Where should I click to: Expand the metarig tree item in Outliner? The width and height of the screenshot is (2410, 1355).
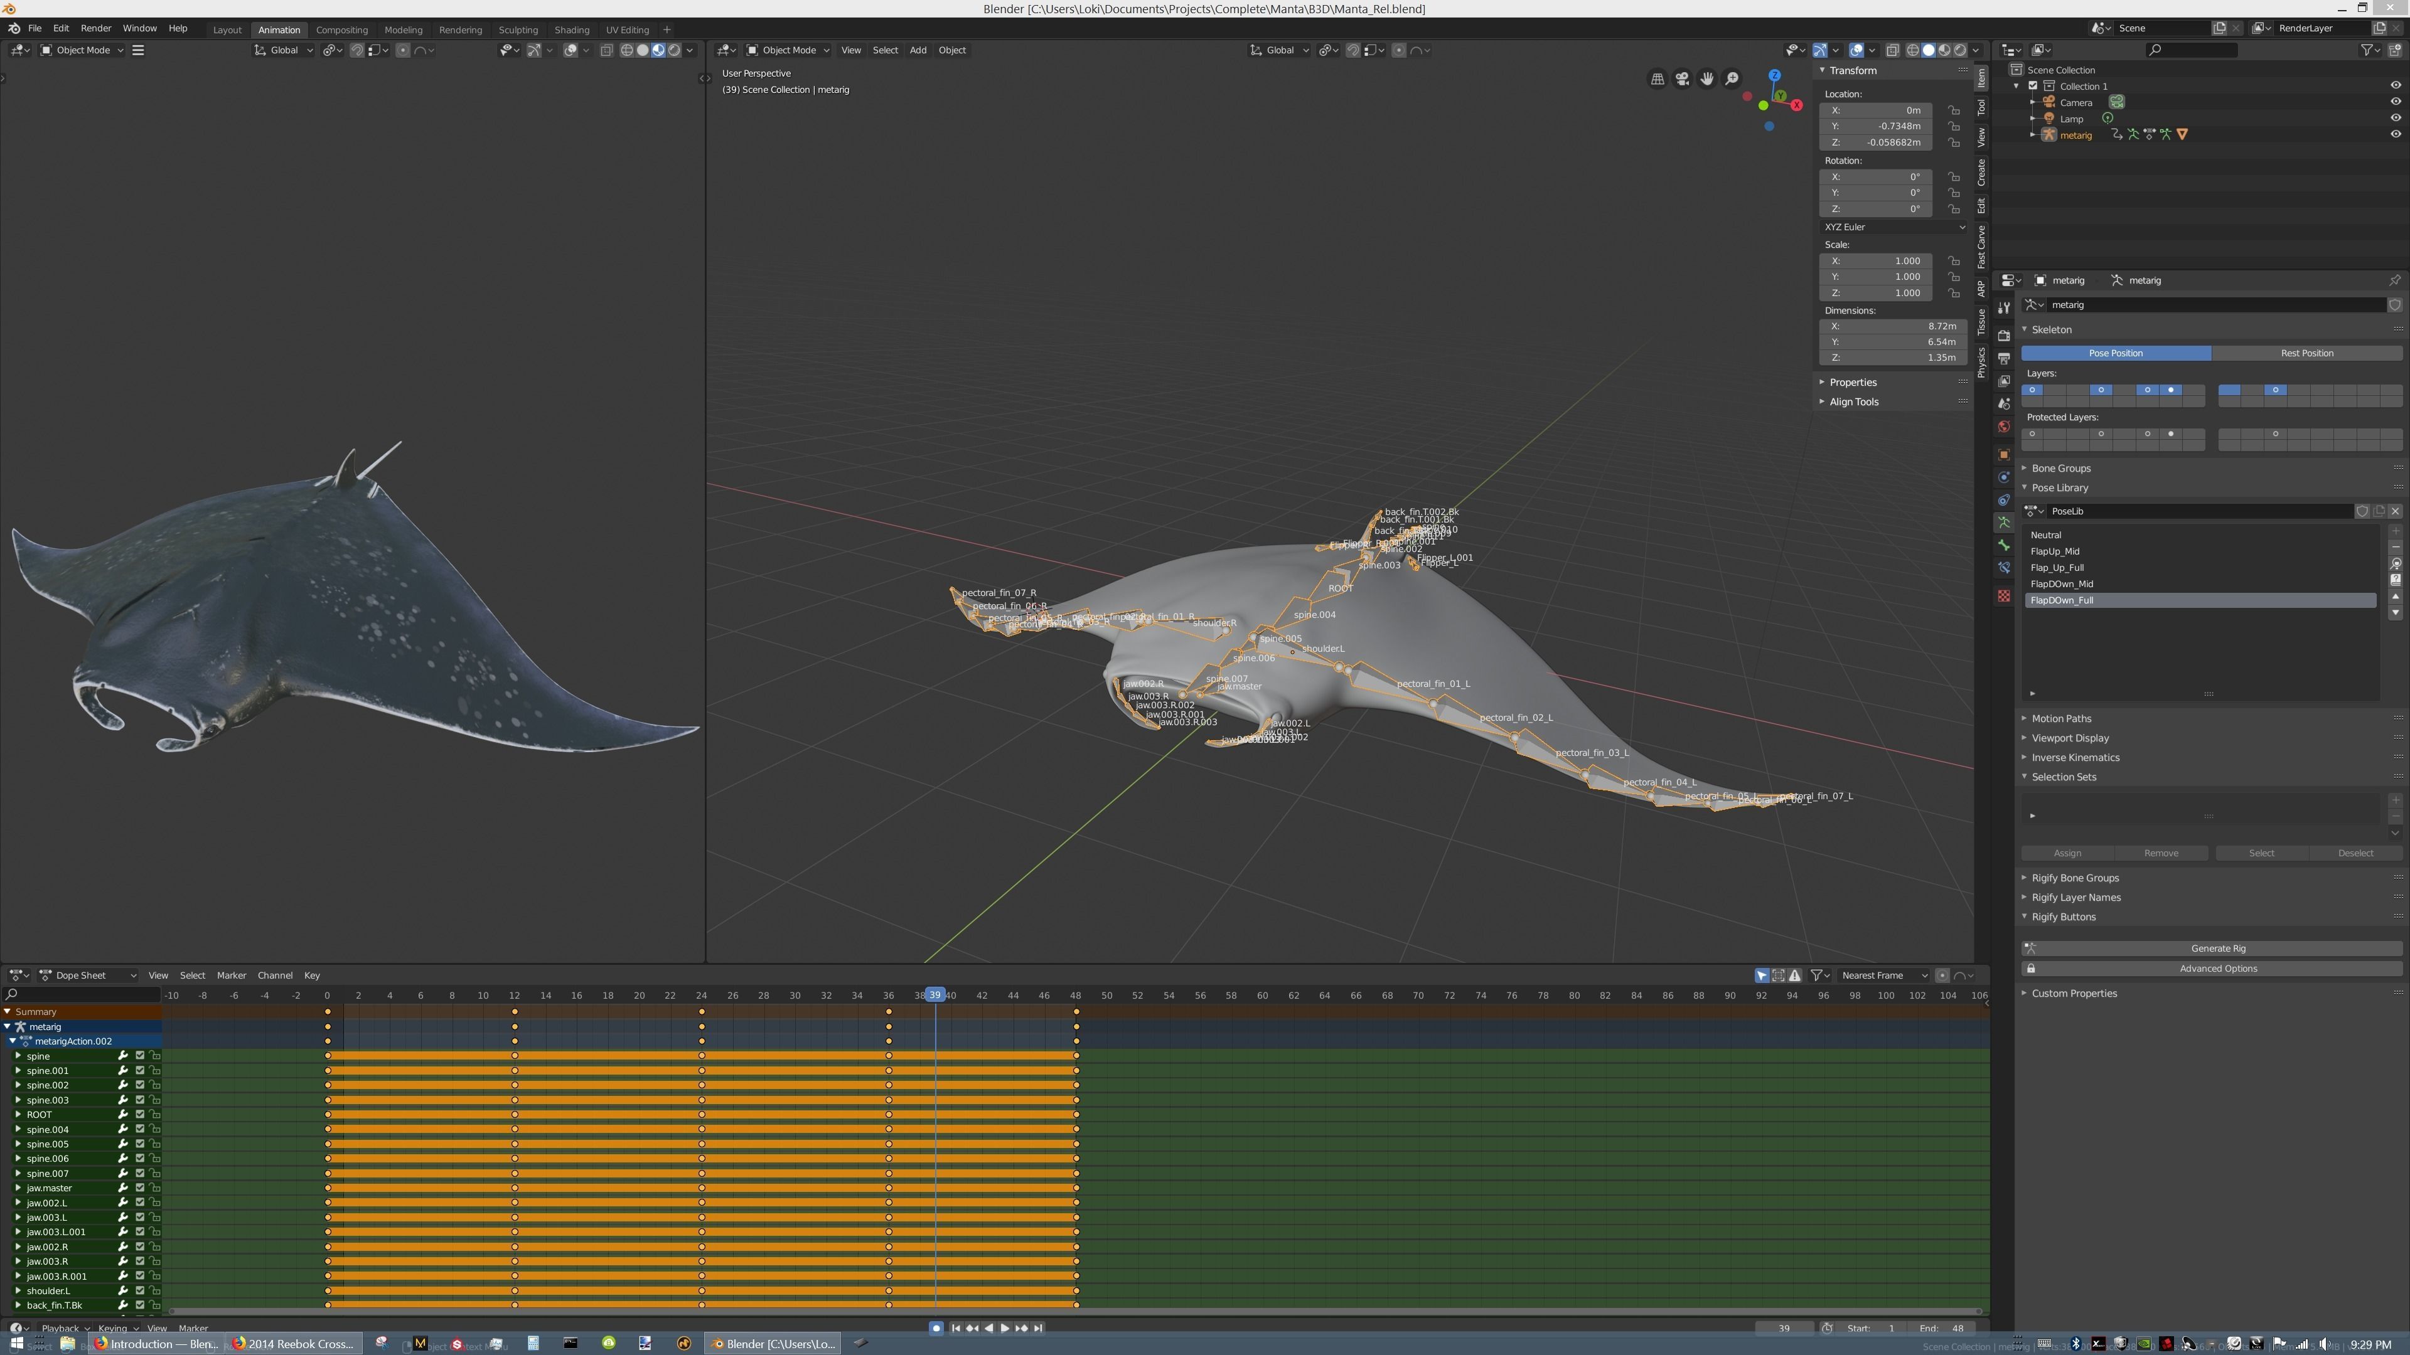[x=2032, y=135]
